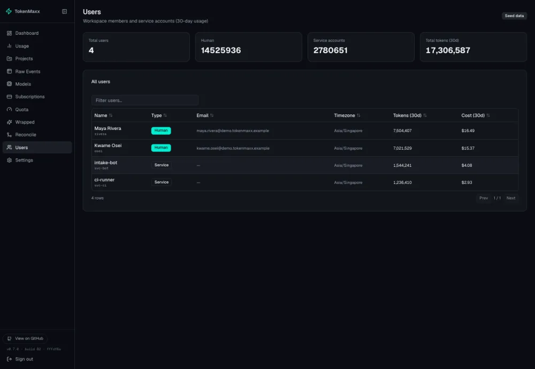535x369 pixels.
Task: Click the 7,504,407 tokens value
Action: (402, 130)
